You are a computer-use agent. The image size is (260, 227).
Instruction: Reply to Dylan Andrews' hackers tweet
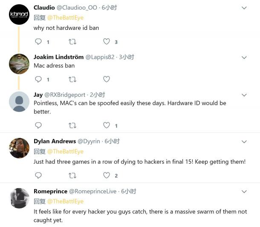(x=38, y=175)
